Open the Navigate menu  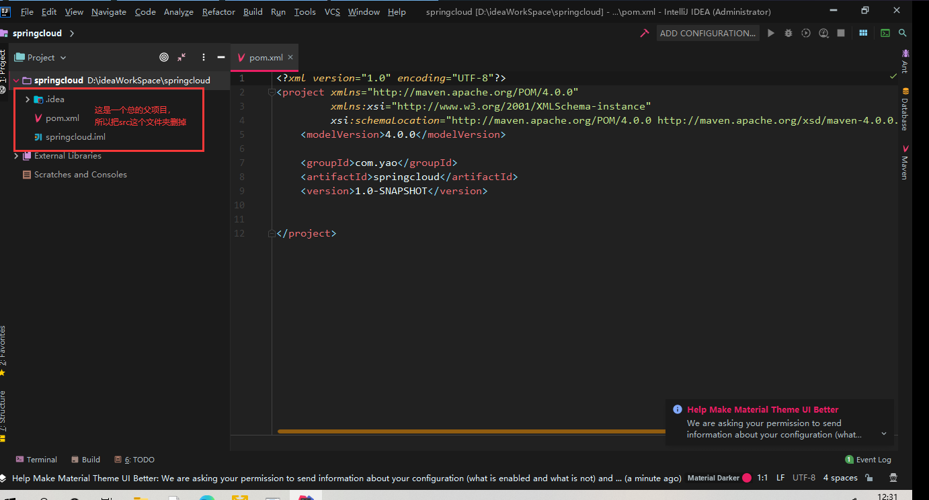coord(109,11)
